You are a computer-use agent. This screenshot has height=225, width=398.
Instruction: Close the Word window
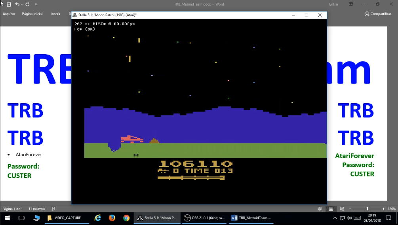click(x=391, y=4)
